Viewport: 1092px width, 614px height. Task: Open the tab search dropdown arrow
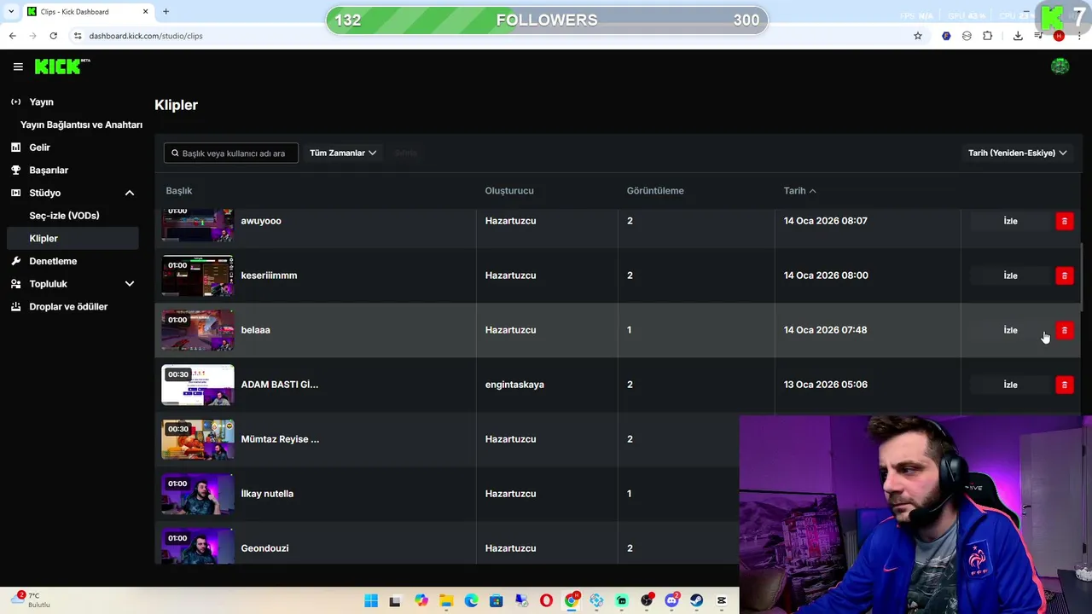(x=10, y=11)
